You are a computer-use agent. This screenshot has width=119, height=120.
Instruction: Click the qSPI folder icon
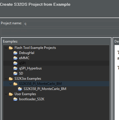click(15, 63)
